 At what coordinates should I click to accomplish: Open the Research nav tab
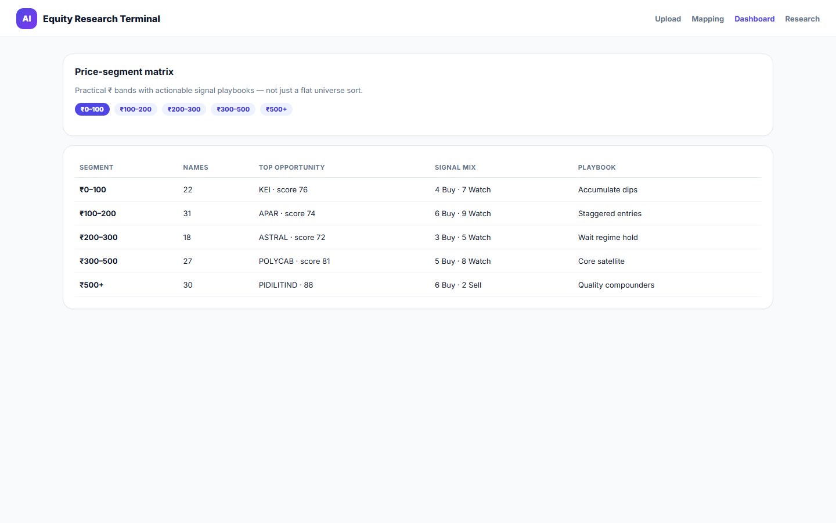802,19
